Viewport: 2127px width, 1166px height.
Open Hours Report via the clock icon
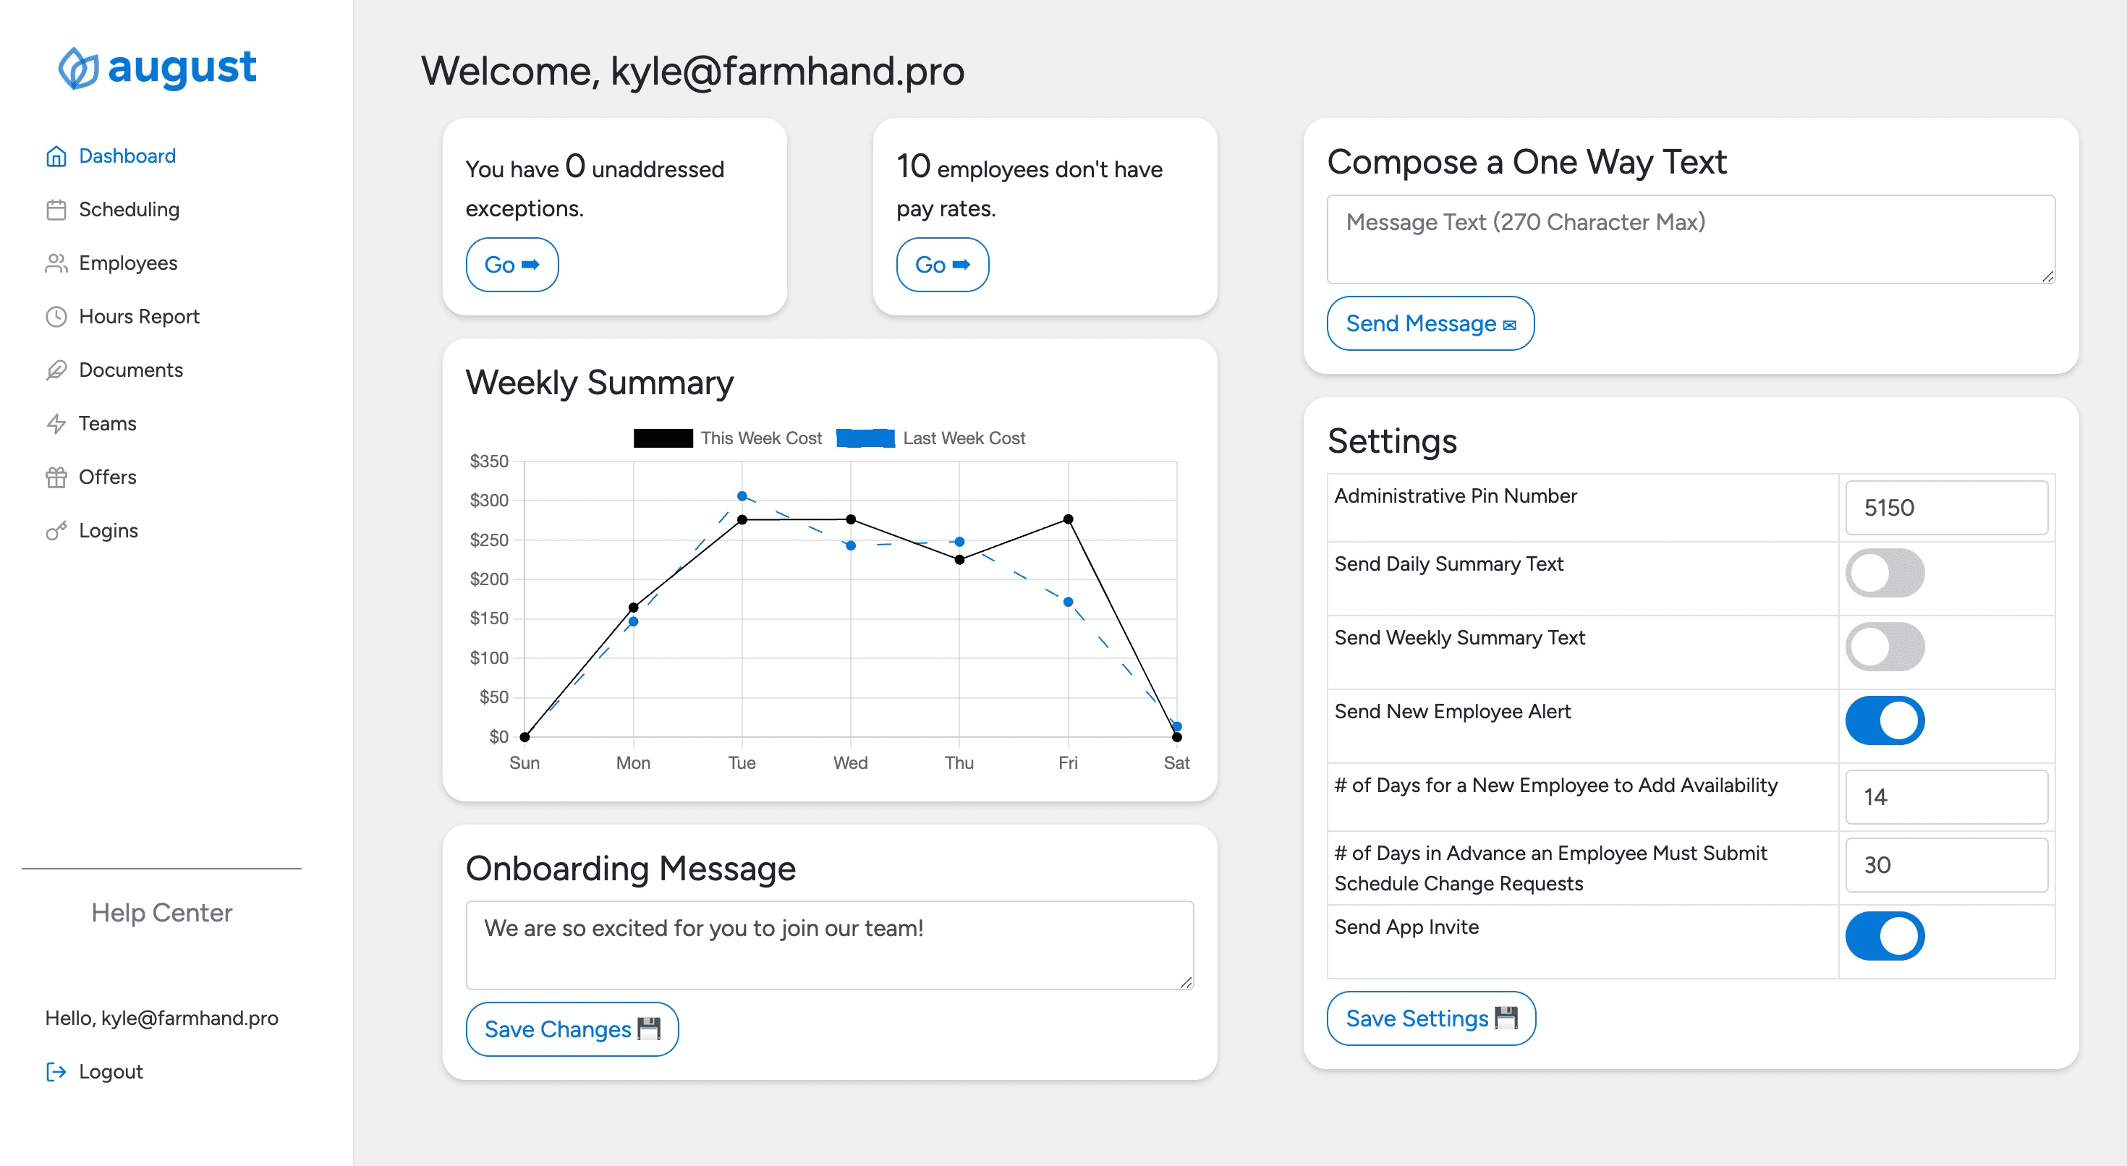[x=55, y=316]
